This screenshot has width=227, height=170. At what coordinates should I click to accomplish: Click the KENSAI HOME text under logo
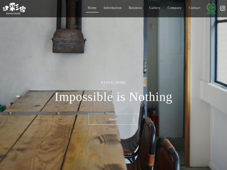tap(13, 14)
